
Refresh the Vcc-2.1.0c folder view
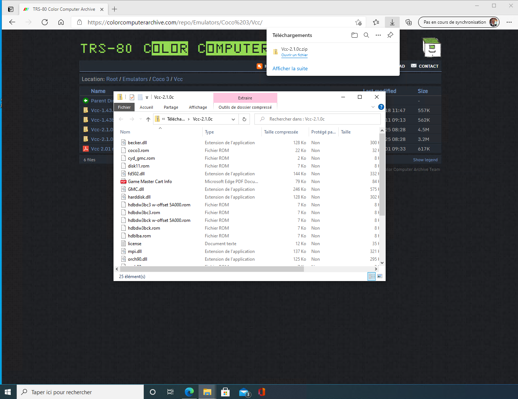(x=244, y=119)
